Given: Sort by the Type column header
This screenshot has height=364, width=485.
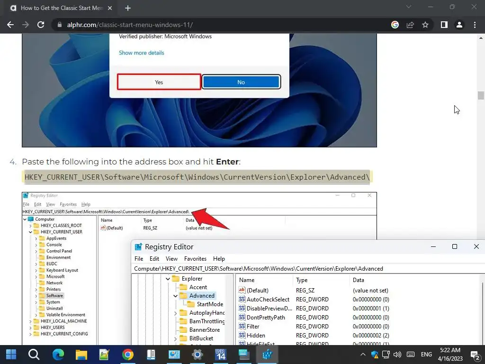Looking at the screenshot, I should 322,280.
